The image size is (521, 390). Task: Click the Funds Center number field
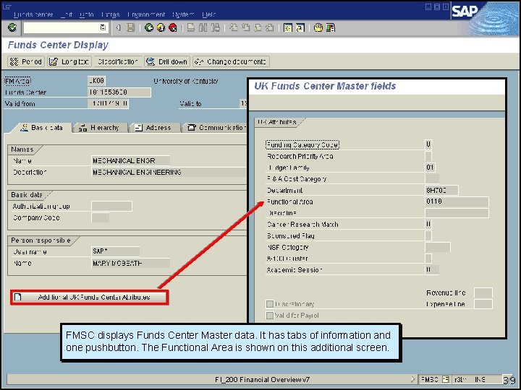click(x=119, y=92)
